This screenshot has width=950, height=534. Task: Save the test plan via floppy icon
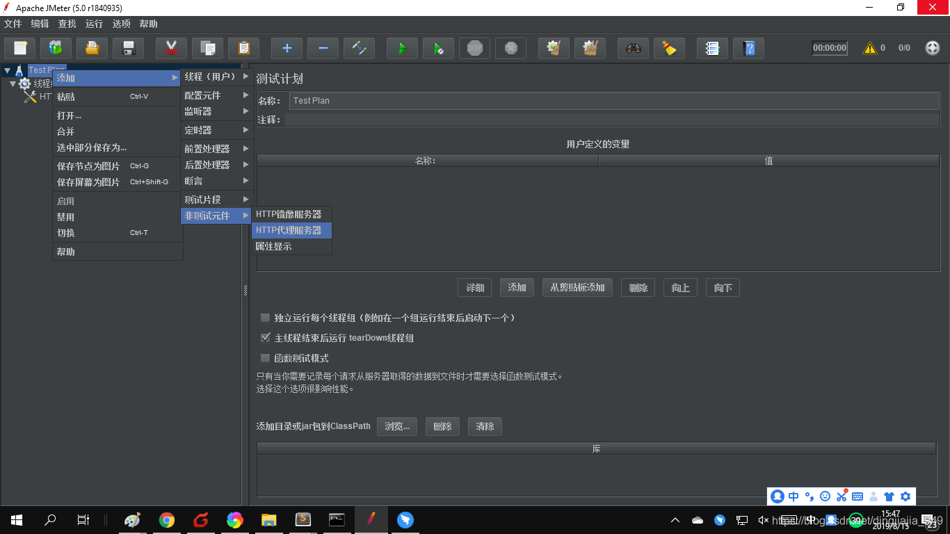click(x=129, y=48)
